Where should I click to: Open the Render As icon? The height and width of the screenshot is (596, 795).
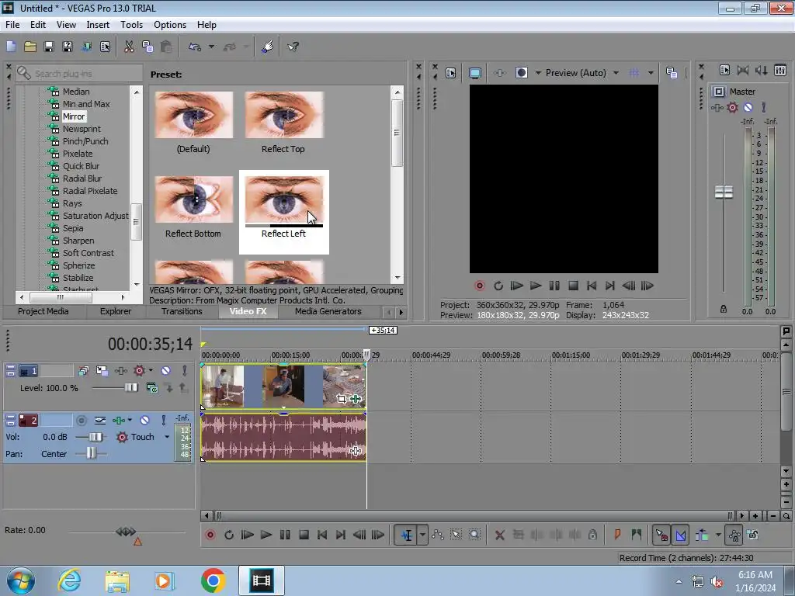click(x=87, y=47)
